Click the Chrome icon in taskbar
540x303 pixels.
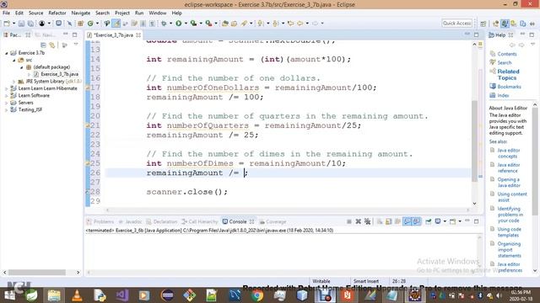pyautogui.click(x=256, y=295)
